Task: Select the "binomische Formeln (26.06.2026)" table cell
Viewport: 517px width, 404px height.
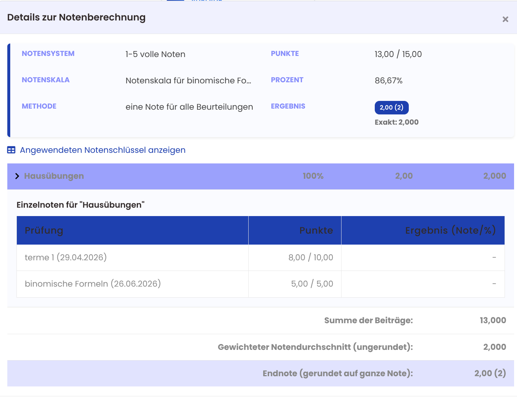Action: [x=132, y=284]
